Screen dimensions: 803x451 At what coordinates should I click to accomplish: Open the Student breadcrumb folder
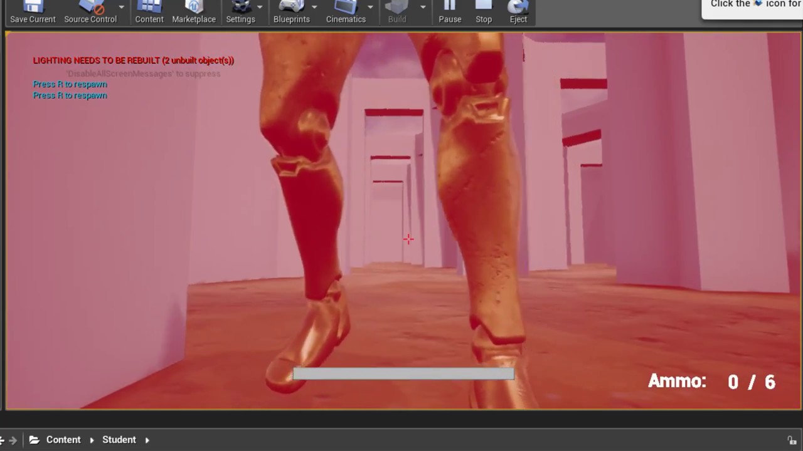coord(119,440)
